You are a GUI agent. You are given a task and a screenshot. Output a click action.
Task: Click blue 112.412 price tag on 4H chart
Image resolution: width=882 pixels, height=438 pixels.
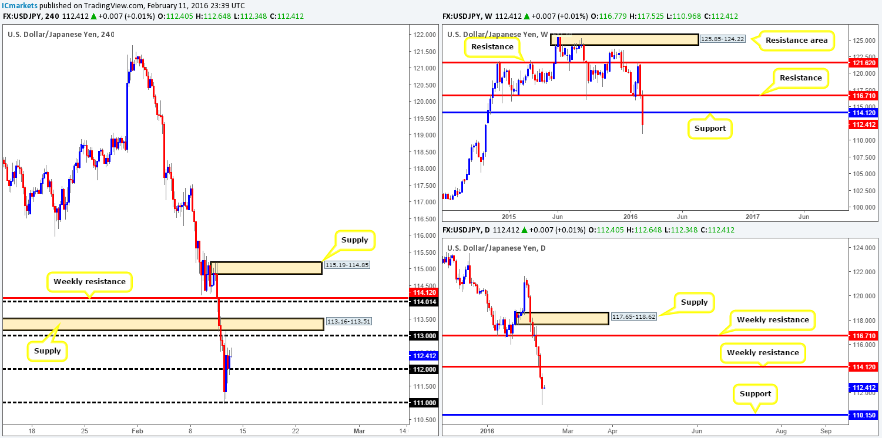[x=423, y=355]
